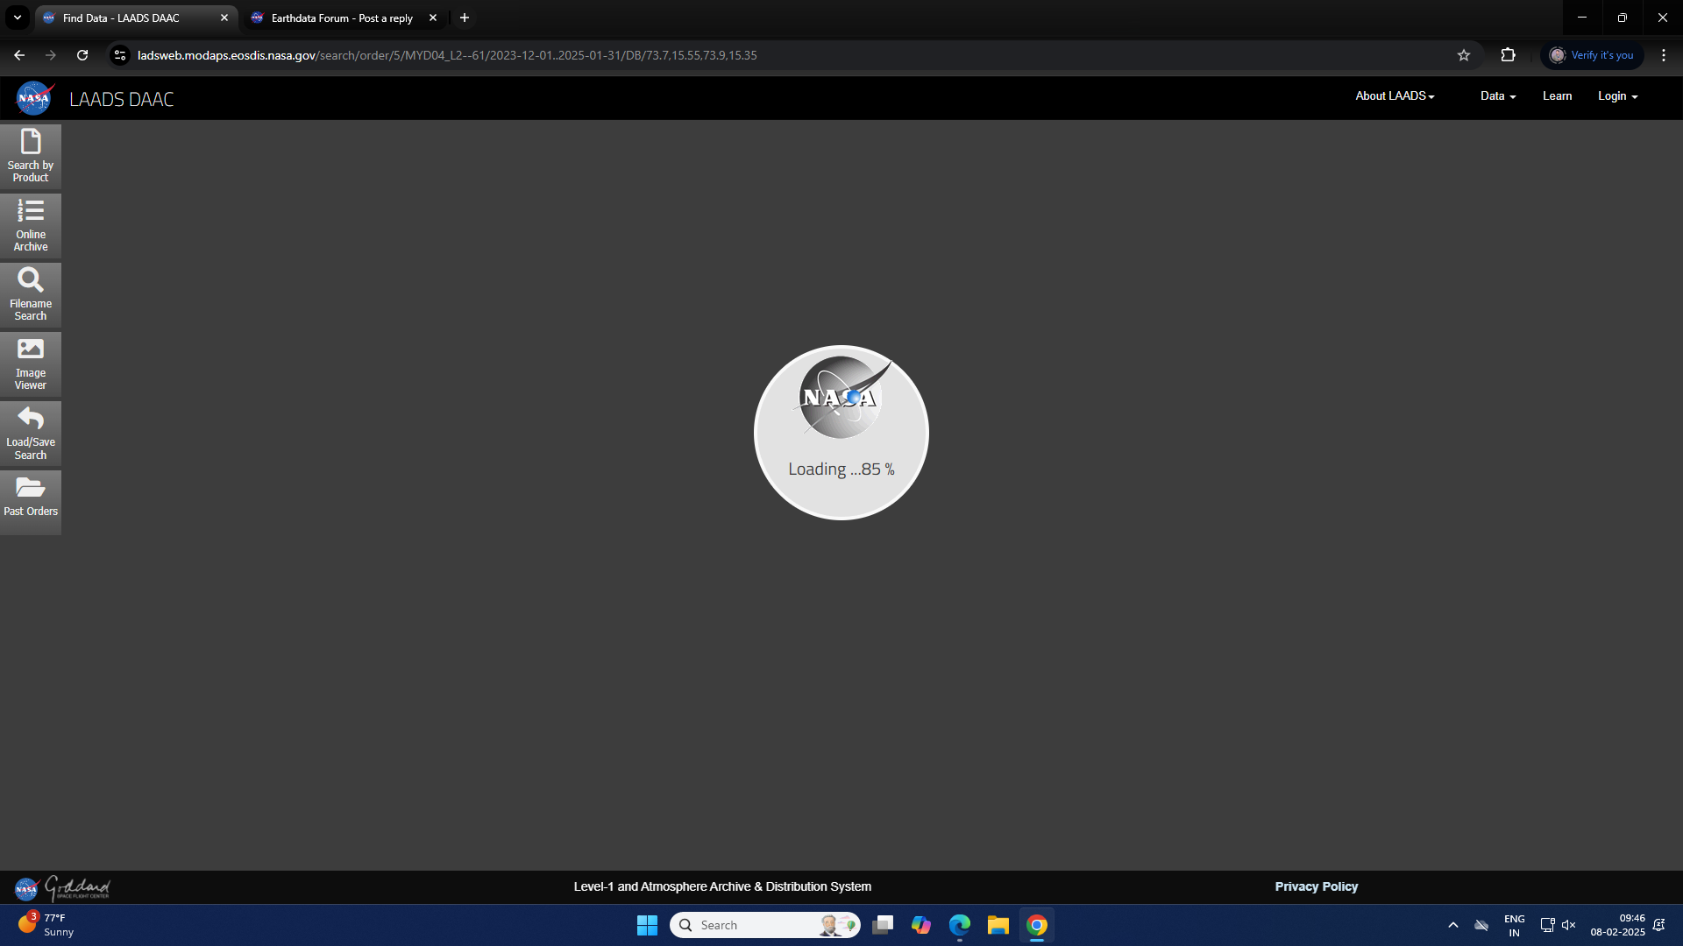Open site permissions settings in address bar

coord(119,54)
